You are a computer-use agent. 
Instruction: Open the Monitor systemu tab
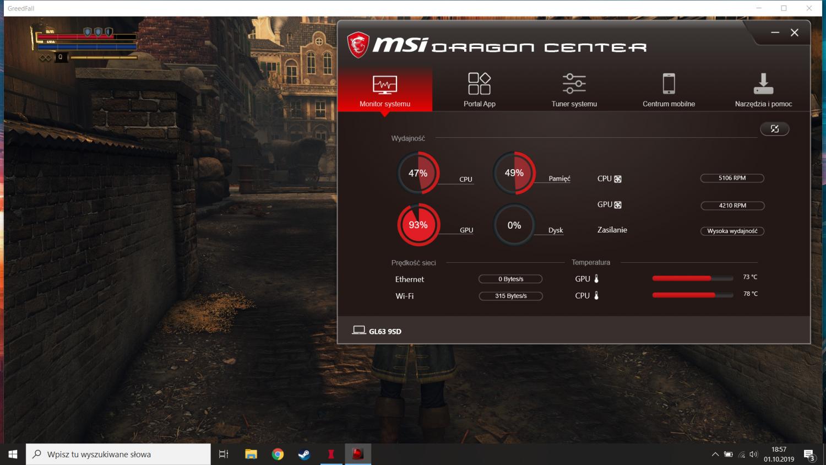(385, 90)
